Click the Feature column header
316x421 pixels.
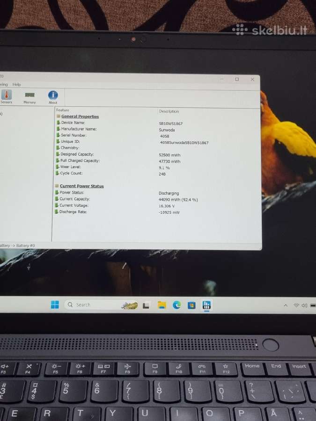tap(63, 110)
